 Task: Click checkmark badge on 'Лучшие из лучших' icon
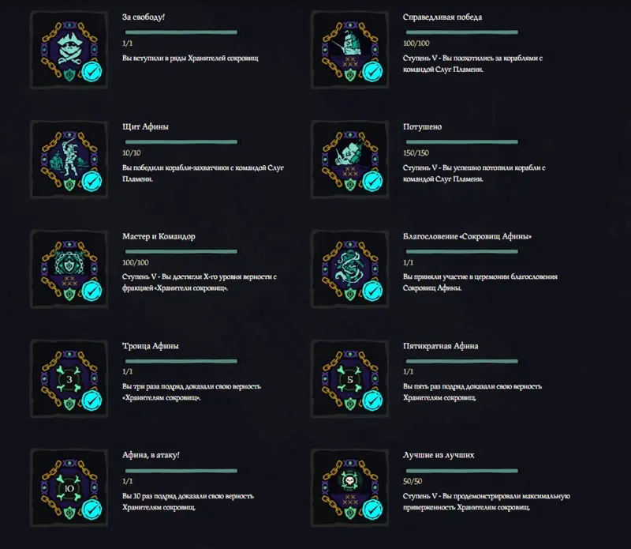pyautogui.click(x=372, y=510)
